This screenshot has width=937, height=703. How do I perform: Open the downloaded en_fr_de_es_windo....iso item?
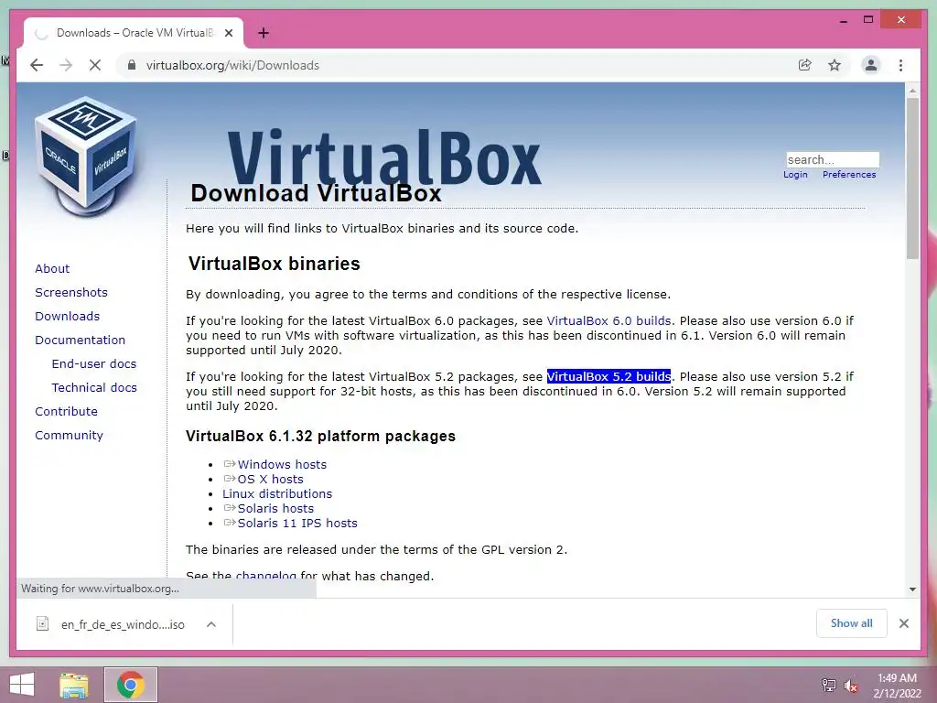[123, 624]
